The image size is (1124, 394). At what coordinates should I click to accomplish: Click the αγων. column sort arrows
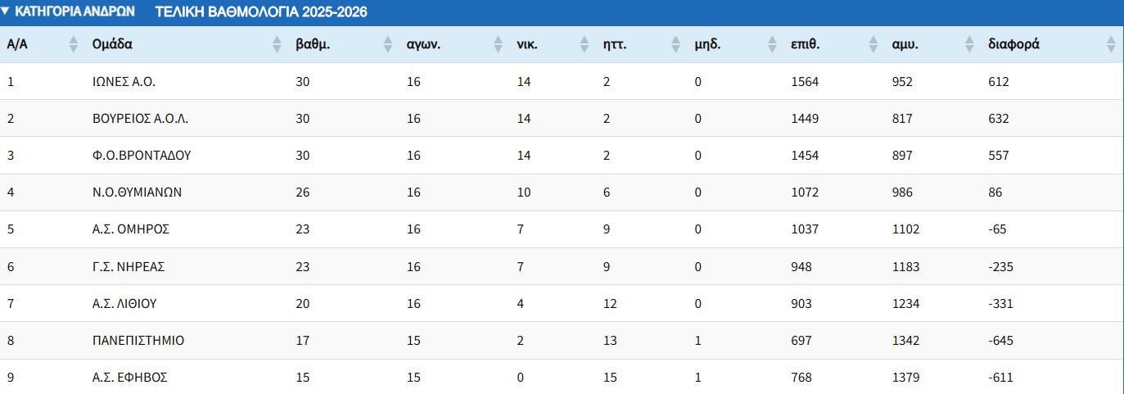(x=498, y=45)
